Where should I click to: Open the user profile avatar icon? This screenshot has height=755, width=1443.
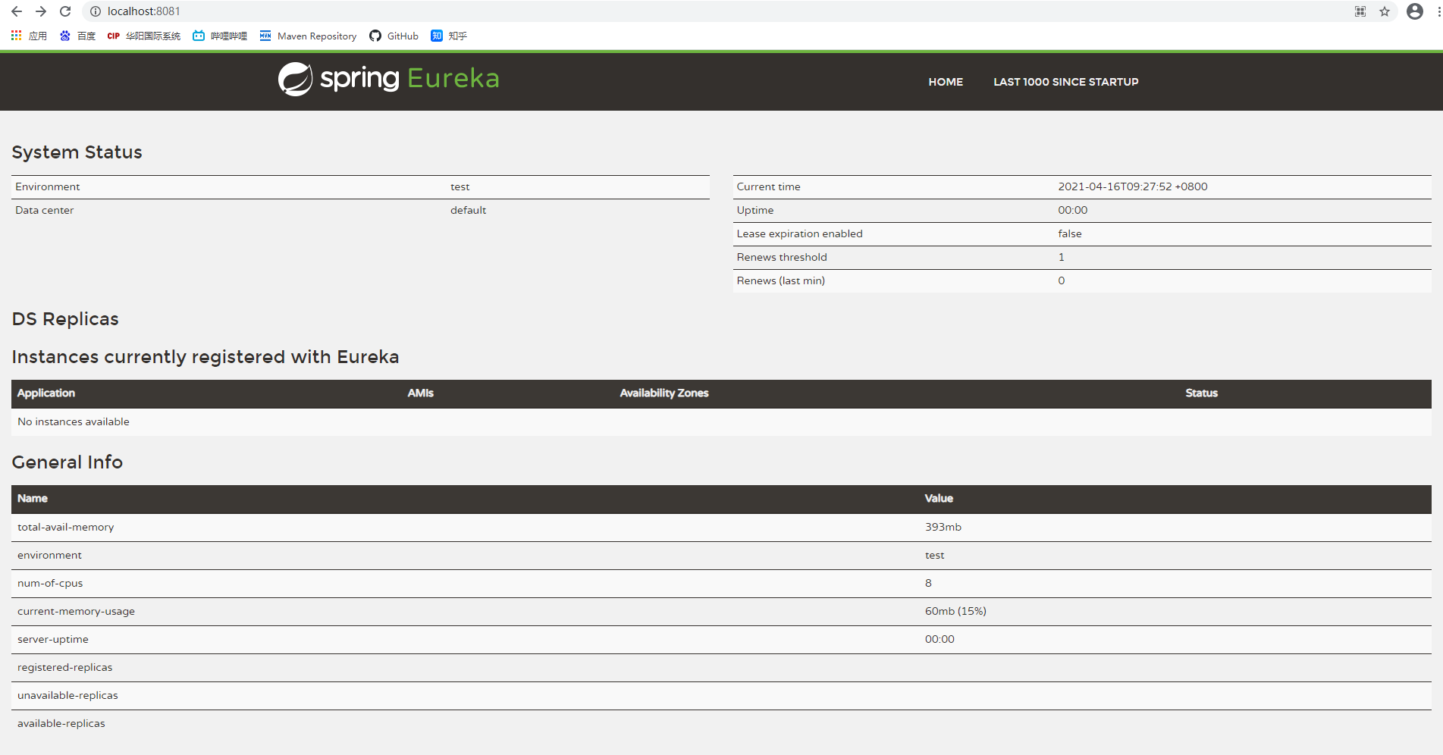(x=1414, y=11)
